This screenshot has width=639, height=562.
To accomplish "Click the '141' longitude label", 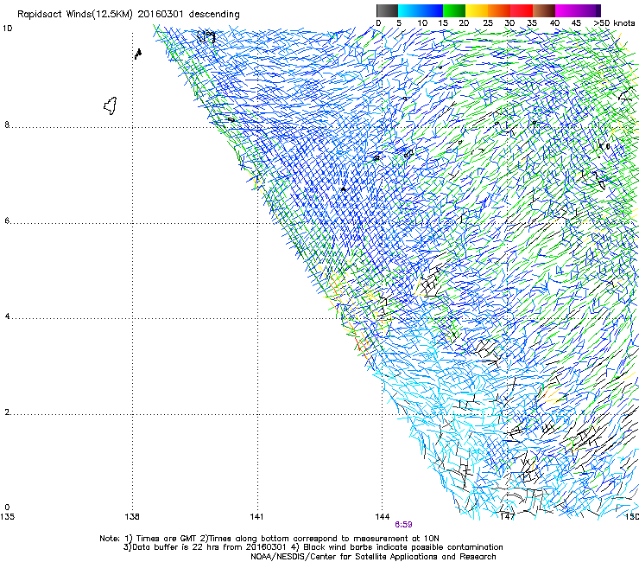I will 256,517.
